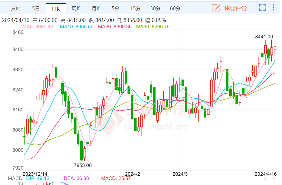This screenshot has height=185, width=282.
Task: Switch to the 周K weekly chart tab
Action: [x=76, y=9]
